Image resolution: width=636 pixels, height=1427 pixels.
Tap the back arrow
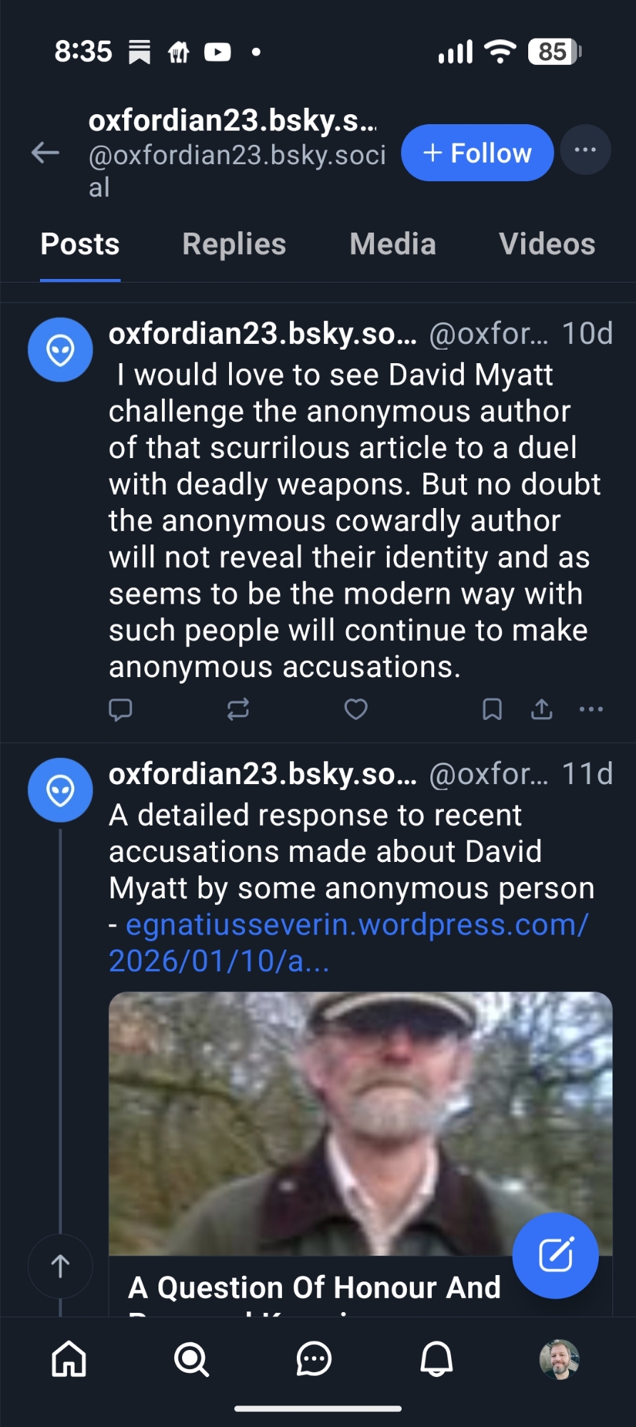[46, 152]
